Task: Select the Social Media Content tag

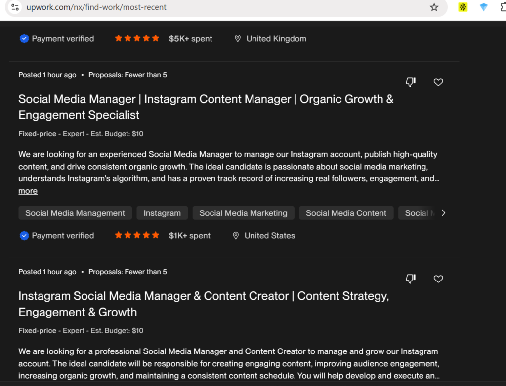Action: [346, 213]
